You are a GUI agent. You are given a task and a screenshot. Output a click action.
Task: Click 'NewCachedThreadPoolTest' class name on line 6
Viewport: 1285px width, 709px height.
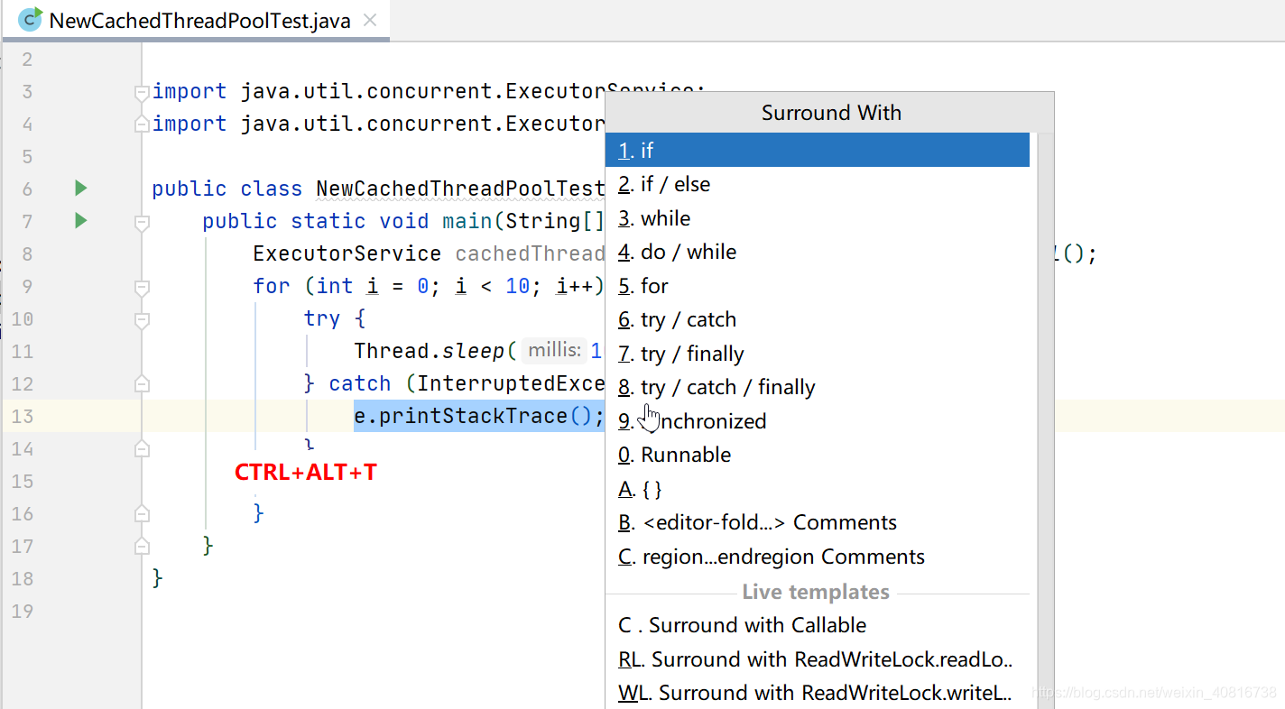coord(460,189)
